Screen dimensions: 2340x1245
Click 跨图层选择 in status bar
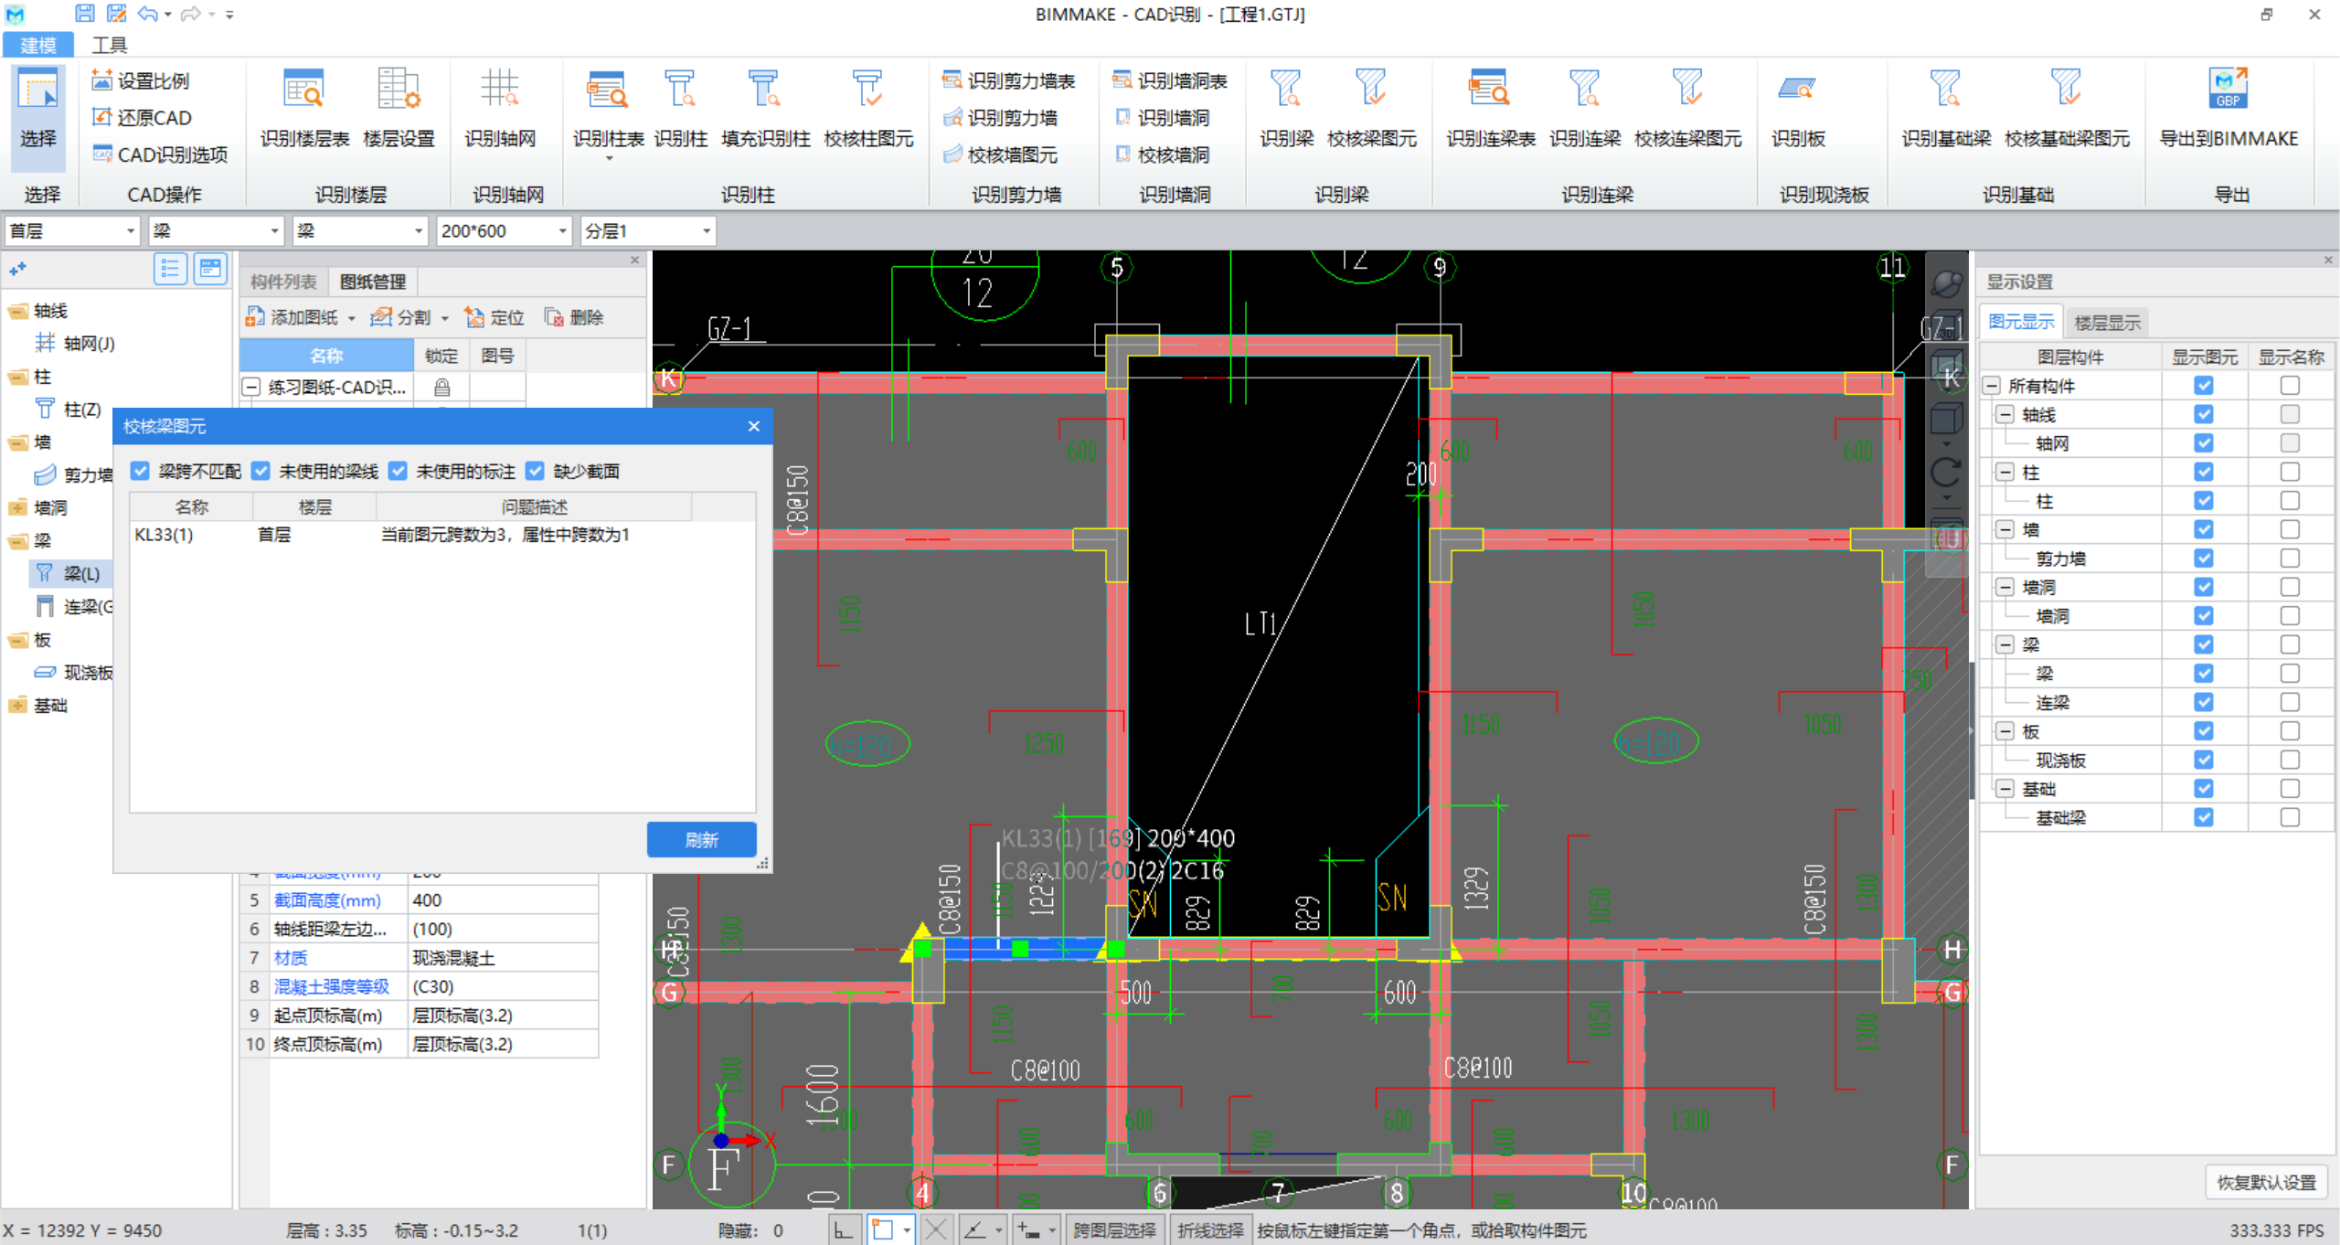(1114, 1230)
